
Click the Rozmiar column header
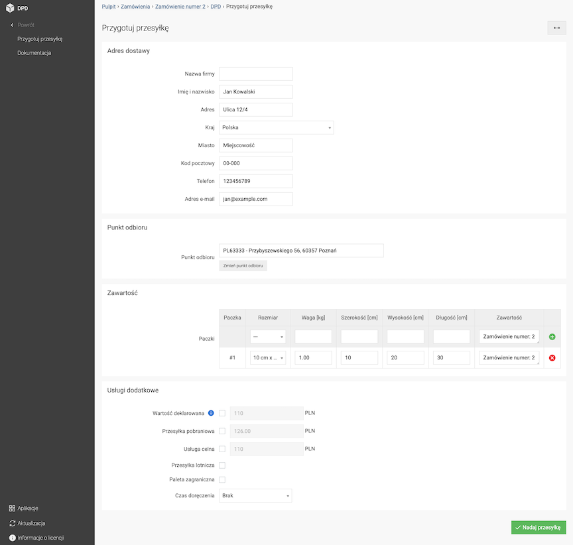pos(268,318)
